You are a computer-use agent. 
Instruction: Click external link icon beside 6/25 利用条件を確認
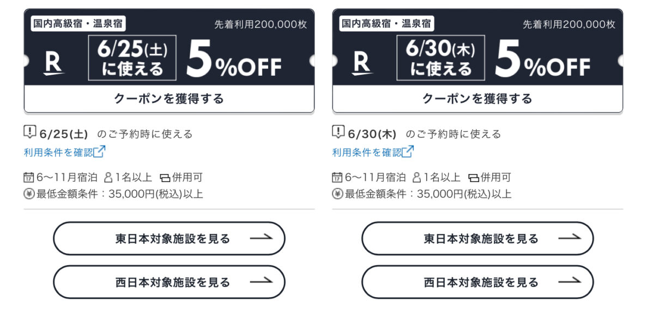(99, 152)
